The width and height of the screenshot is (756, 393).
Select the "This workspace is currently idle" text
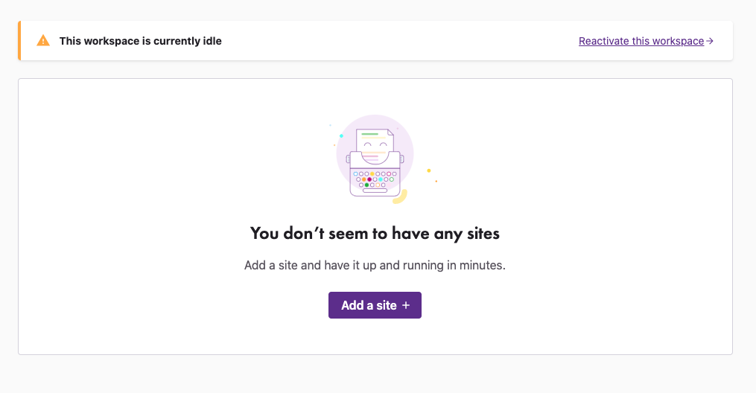point(141,41)
